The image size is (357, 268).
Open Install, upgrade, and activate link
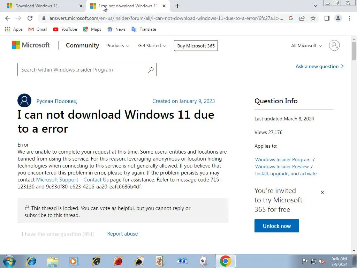point(286,174)
